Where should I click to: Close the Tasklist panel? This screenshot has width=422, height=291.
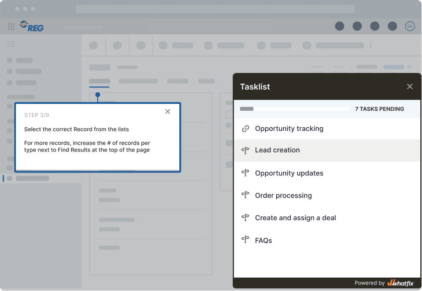click(x=410, y=86)
